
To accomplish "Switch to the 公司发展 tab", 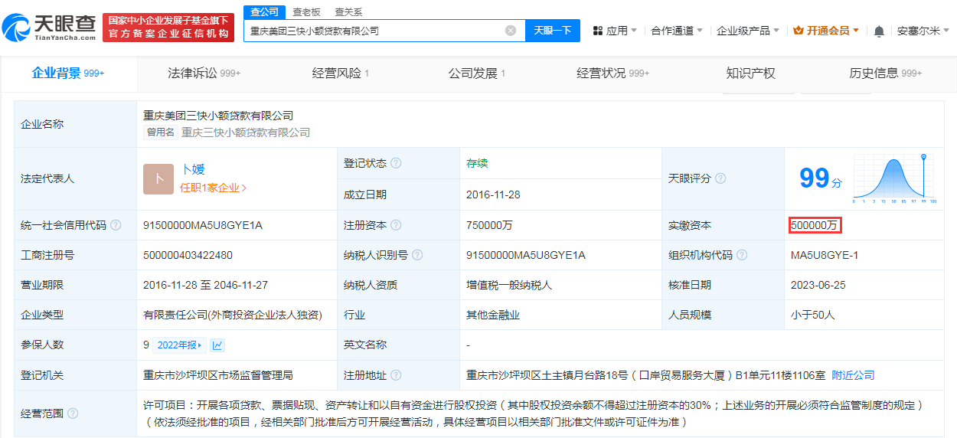I will tap(476, 74).
